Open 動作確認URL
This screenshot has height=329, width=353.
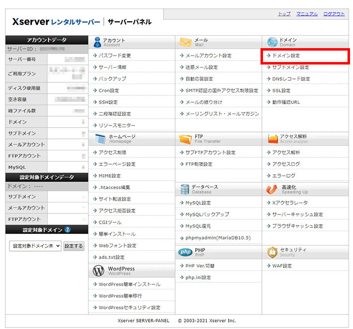point(286,102)
